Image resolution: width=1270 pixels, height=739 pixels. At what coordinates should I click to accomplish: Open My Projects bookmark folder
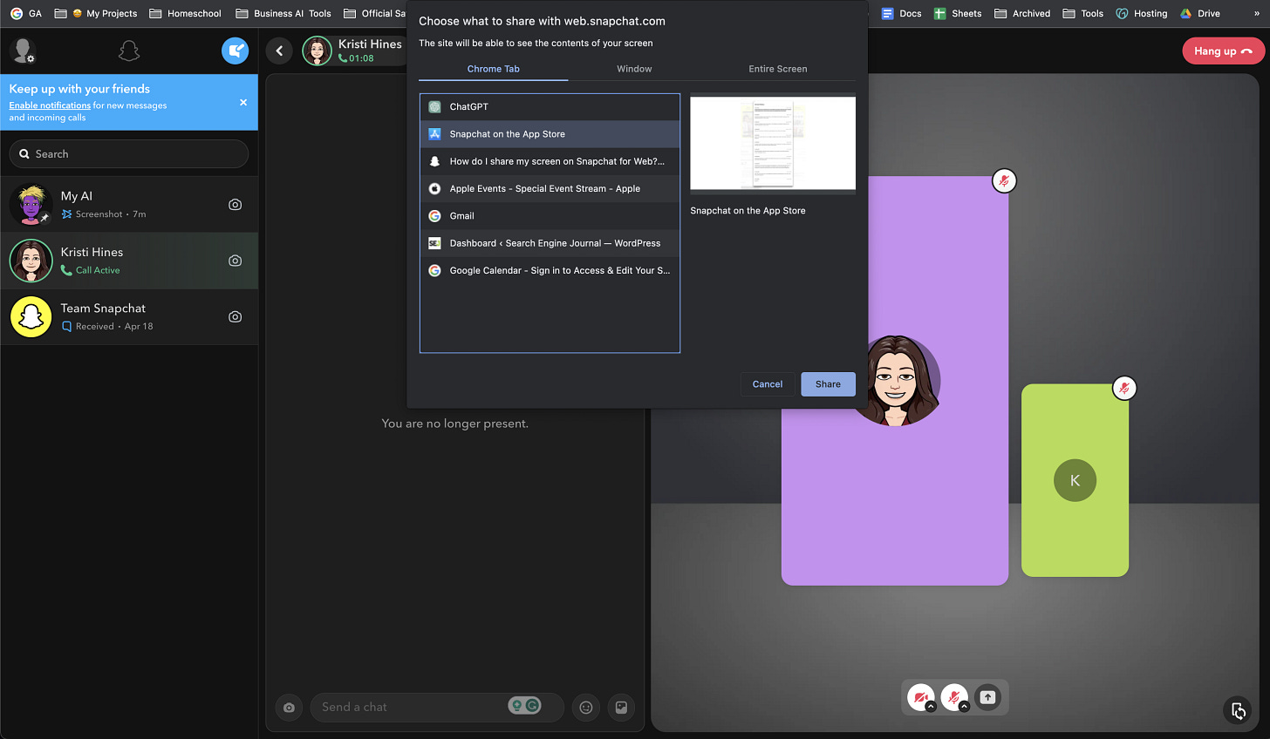[95, 13]
